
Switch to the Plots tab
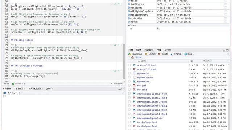tap(138, 50)
